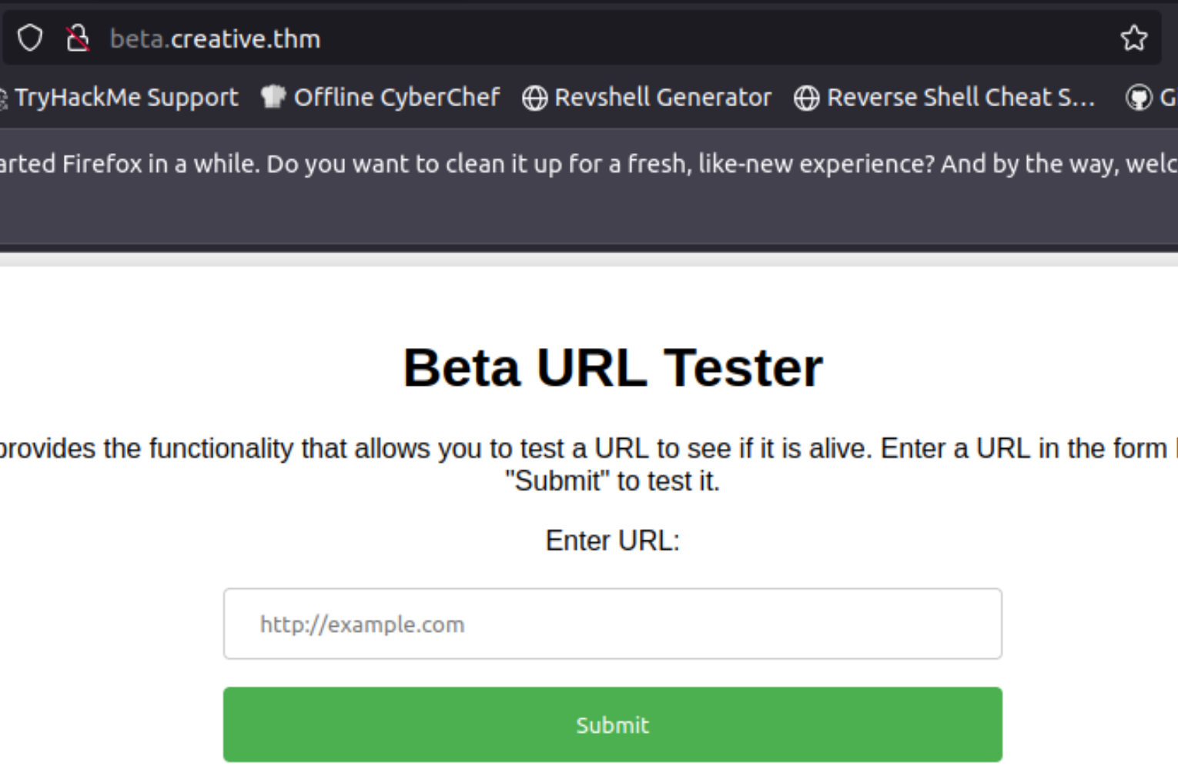Viewport: 1178px width, 776px height.
Task: Click the Beta URL Tester heading
Action: pos(613,367)
